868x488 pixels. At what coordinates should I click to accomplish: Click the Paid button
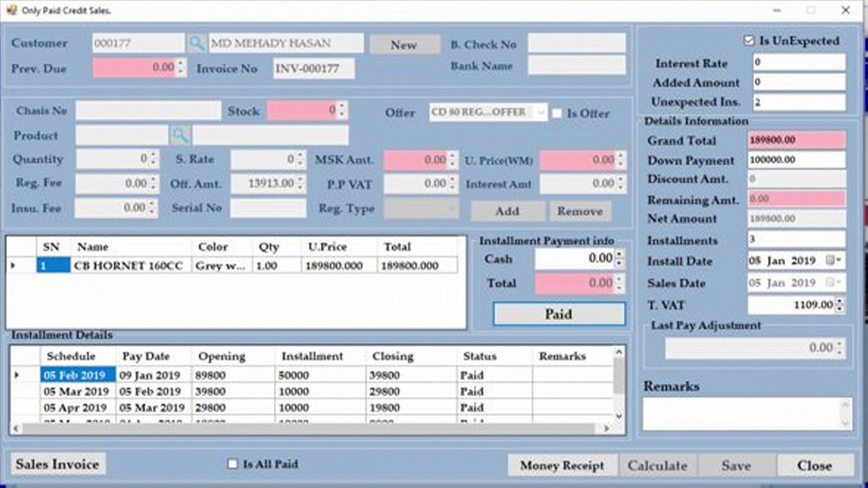tap(559, 314)
